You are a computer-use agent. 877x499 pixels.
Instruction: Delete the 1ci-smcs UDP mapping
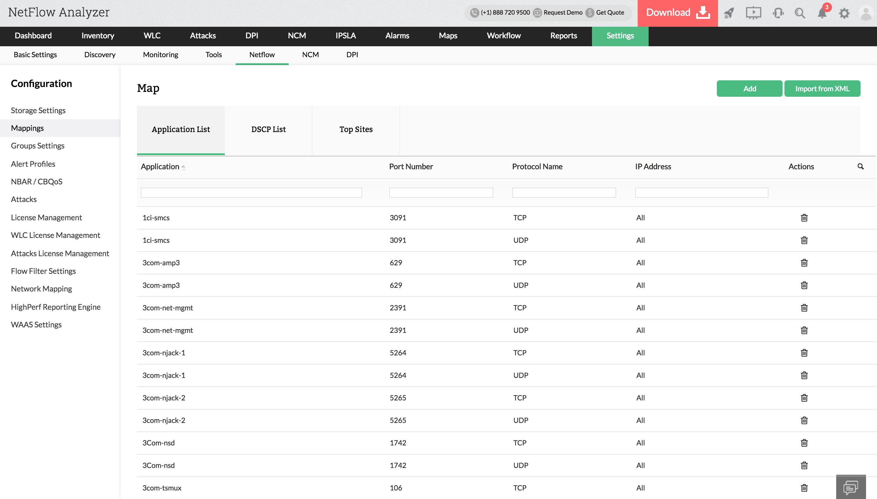804,240
